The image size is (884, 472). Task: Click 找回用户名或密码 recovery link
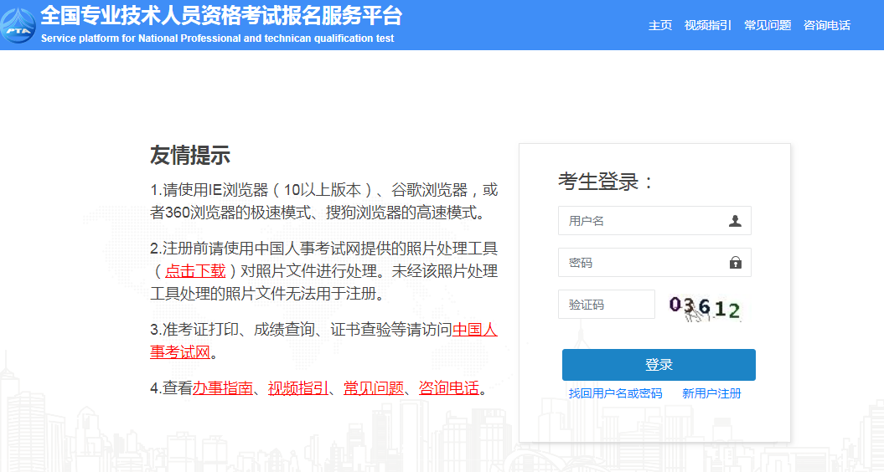[615, 393]
